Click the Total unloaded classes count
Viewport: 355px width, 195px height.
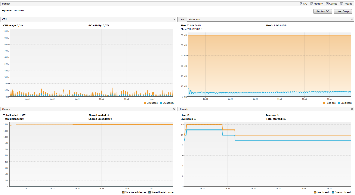[13, 119]
